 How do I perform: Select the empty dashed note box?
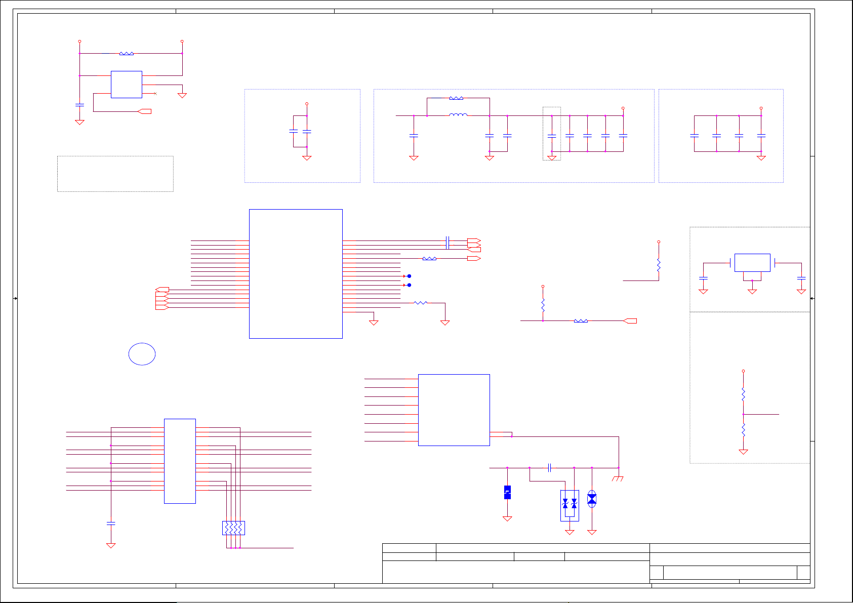pos(115,174)
